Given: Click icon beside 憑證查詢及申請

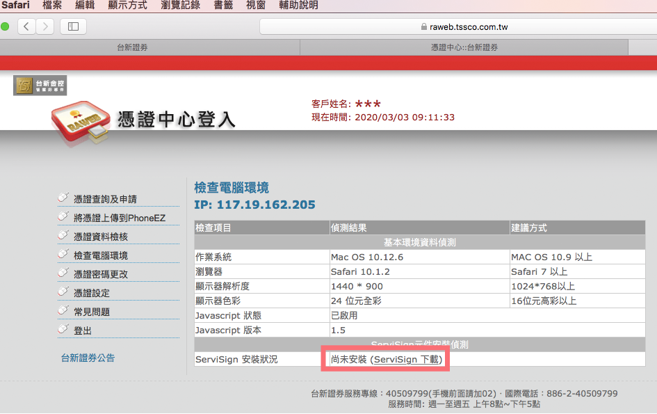Looking at the screenshot, I should click(63, 197).
